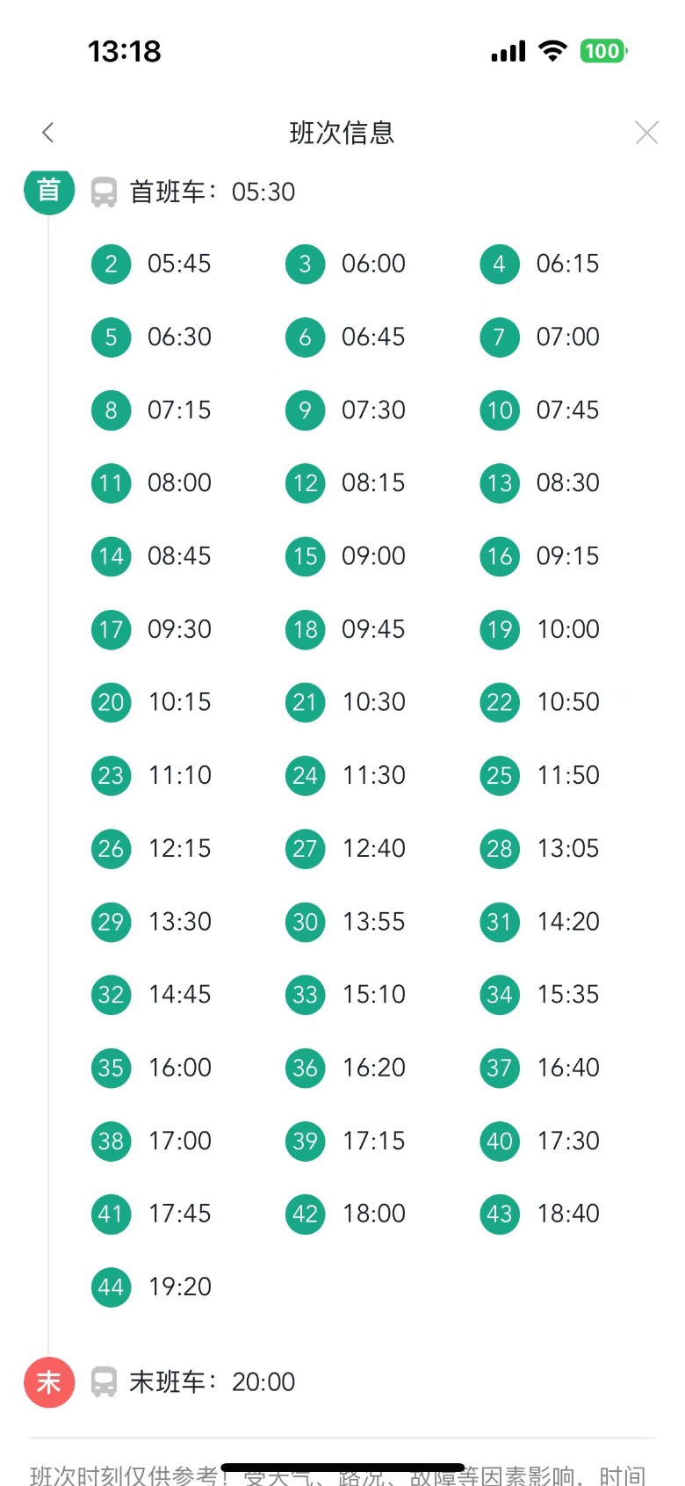Tap the red last-bus 末 badge
Viewport: 685px width, 1486px height.
[x=48, y=1381]
